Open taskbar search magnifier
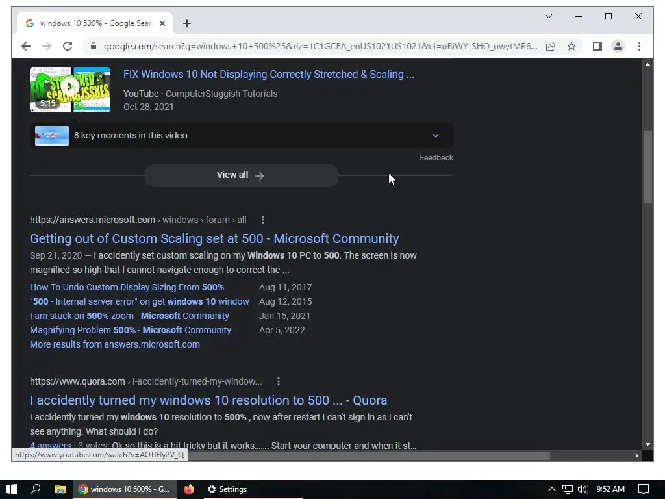The width and height of the screenshot is (665, 499). click(35, 489)
